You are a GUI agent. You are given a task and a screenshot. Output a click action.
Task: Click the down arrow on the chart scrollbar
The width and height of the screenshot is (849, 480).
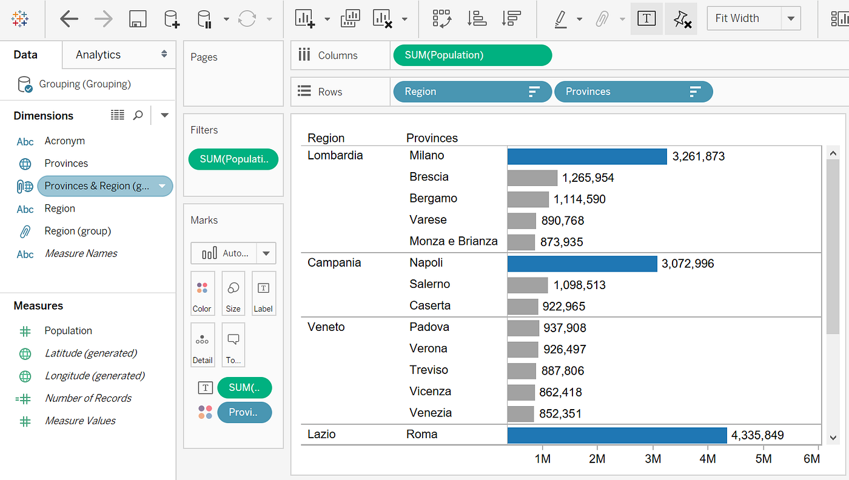point(833,437)
